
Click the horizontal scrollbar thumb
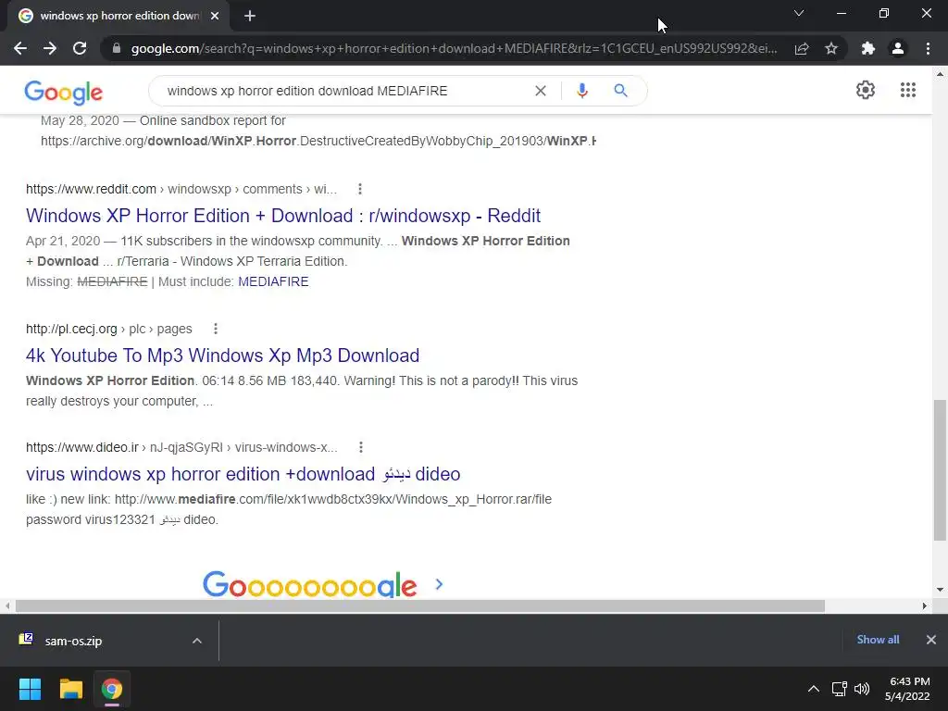point(420,605)
